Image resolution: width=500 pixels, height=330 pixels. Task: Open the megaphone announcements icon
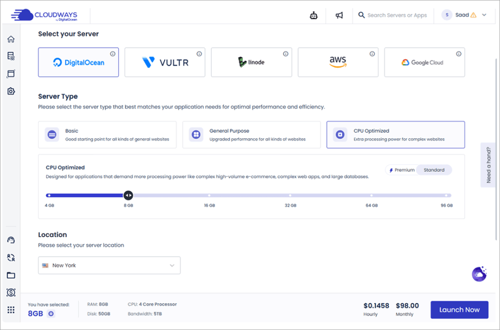coord(339,15)
